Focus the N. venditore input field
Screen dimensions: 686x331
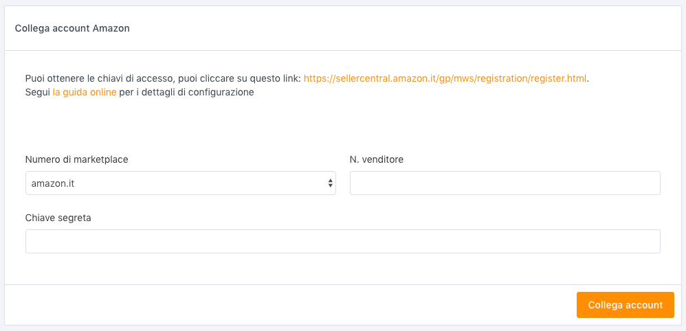[x=505, y=183]
